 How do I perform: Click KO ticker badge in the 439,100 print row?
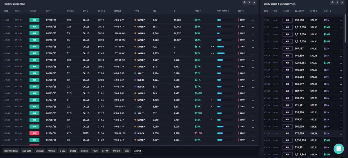287,20
